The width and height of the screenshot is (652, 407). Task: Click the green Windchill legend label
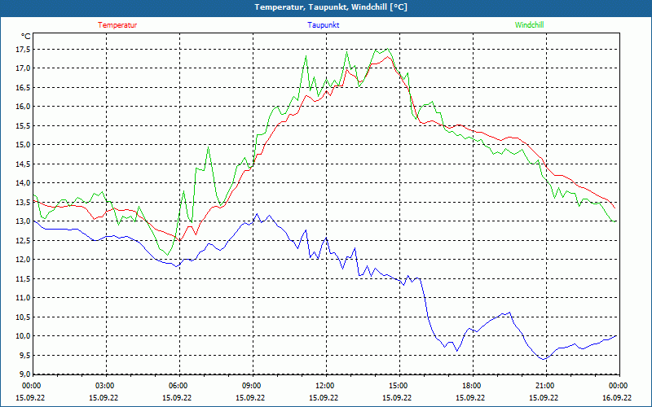pos(529,25)
